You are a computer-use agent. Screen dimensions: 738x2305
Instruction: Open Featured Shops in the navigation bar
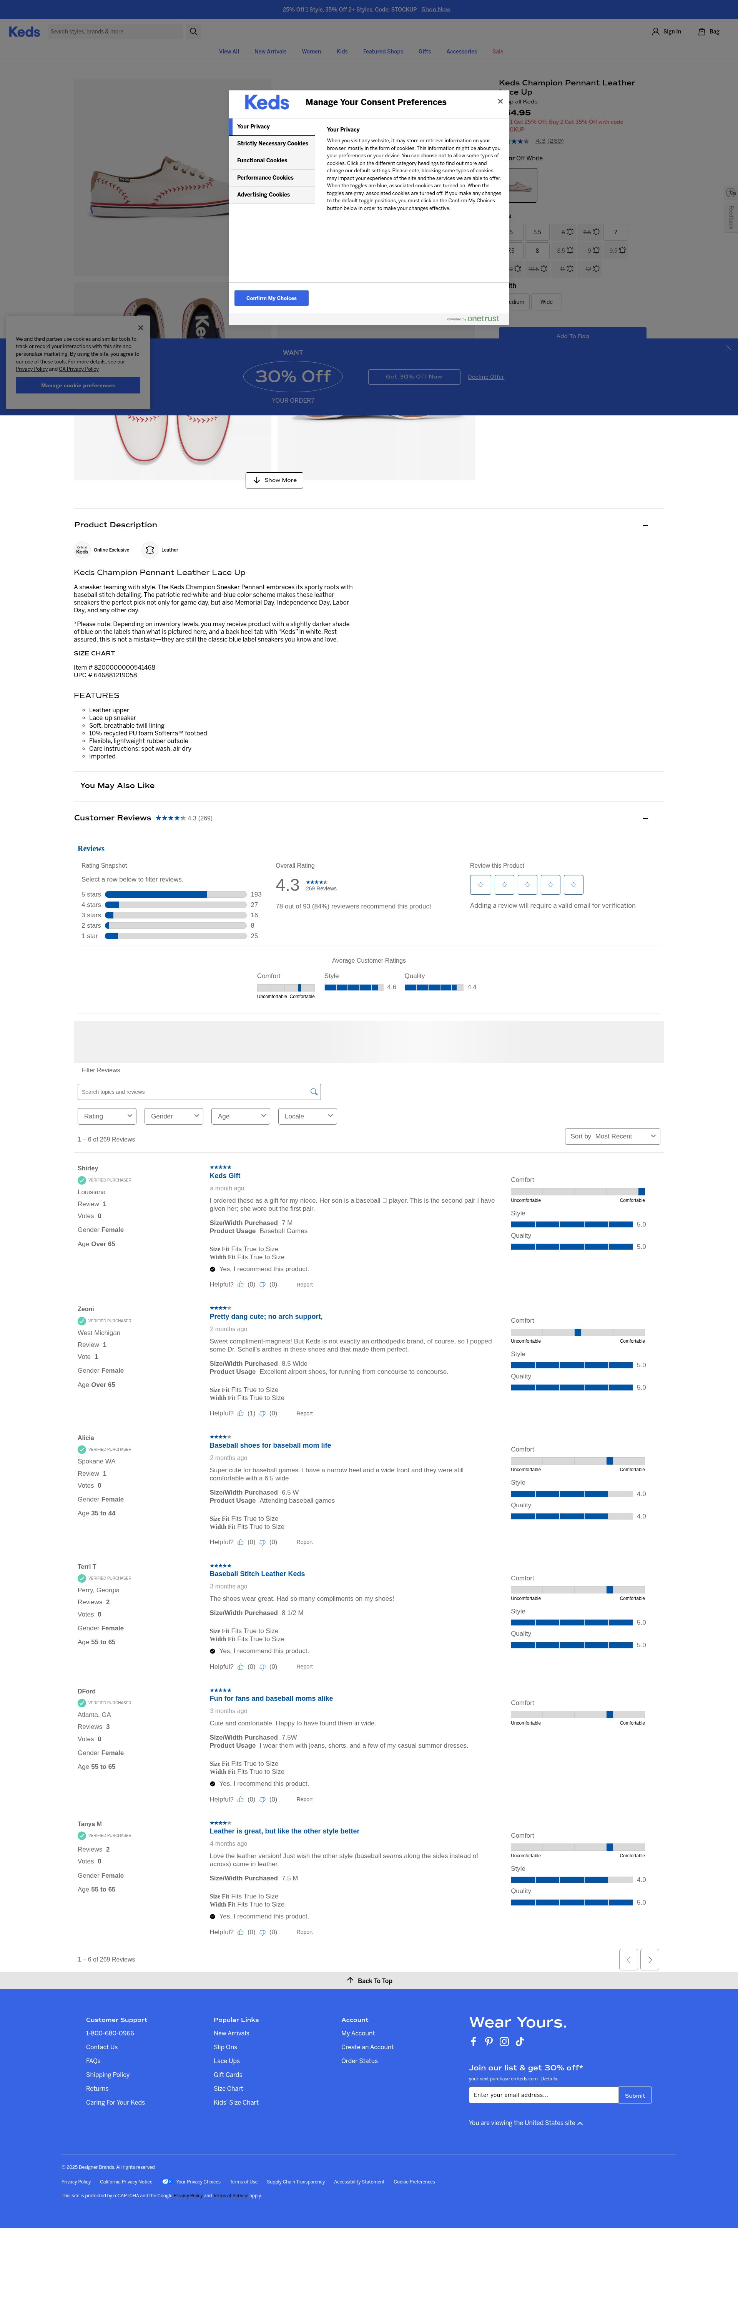[383, 51]
